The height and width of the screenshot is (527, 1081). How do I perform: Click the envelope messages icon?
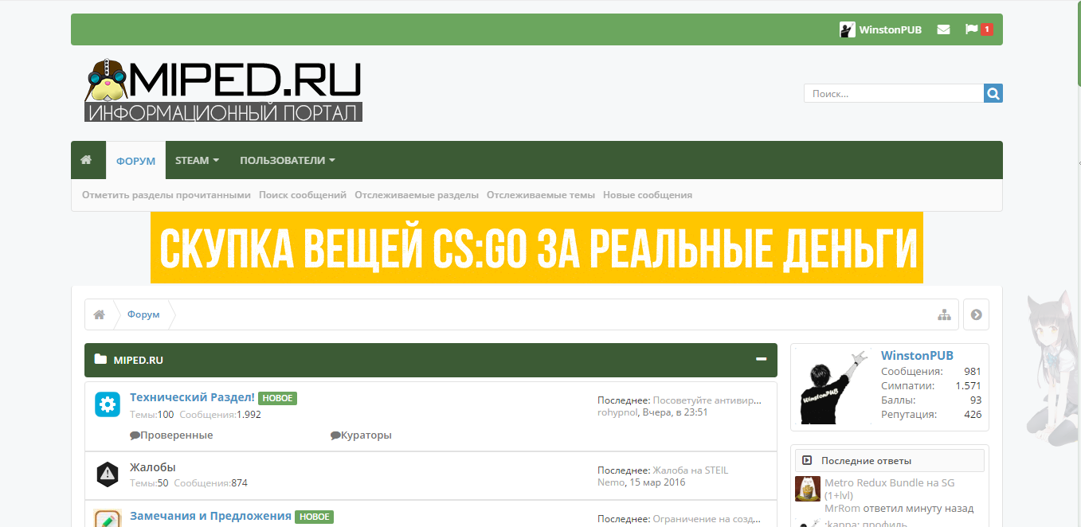click(x=943, y=29)
